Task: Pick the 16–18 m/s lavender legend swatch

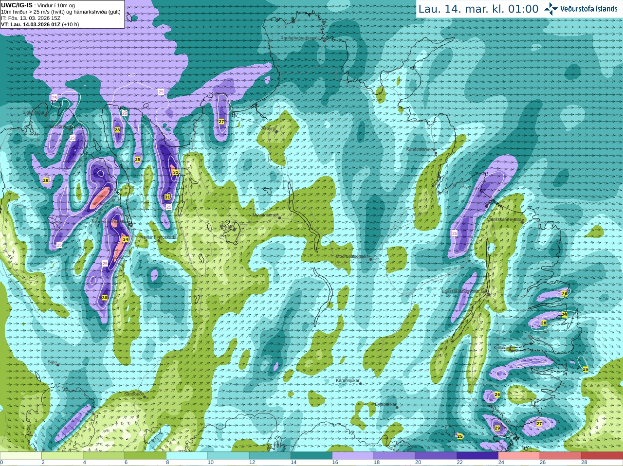Action: click(353, 456)
